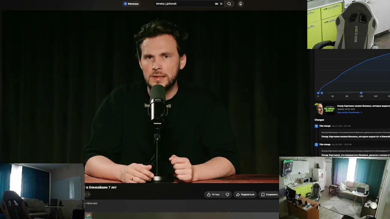This screenshot has height=219, width=390.
Task: Click the 'See similar thumbnails' link
Action: tap(349, 113)
